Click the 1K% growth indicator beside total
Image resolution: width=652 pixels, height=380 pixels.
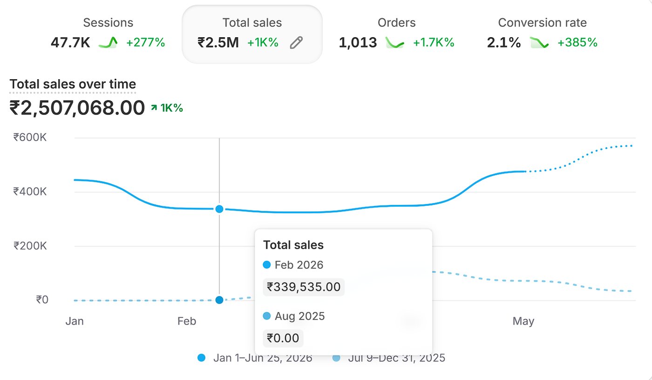tap(167, 108)
